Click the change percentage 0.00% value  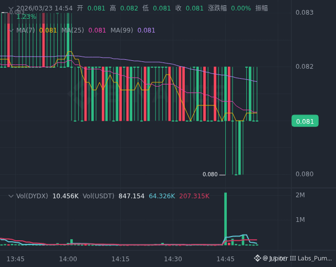point(241,8)
